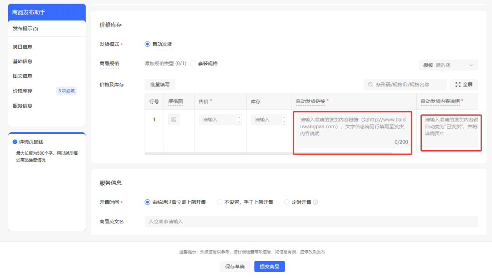This screenshot has width=492, height=278.
Task: Click the search magnifier icon in spec search
Action: point(370,85)
